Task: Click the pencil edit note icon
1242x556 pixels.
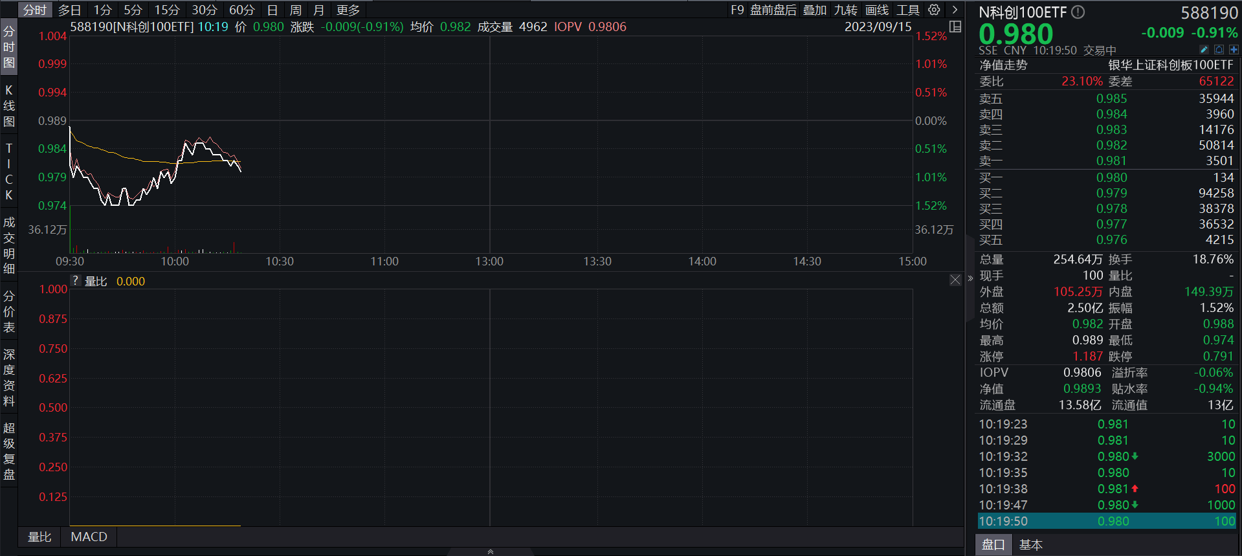Action: [x=1204, y=50]
